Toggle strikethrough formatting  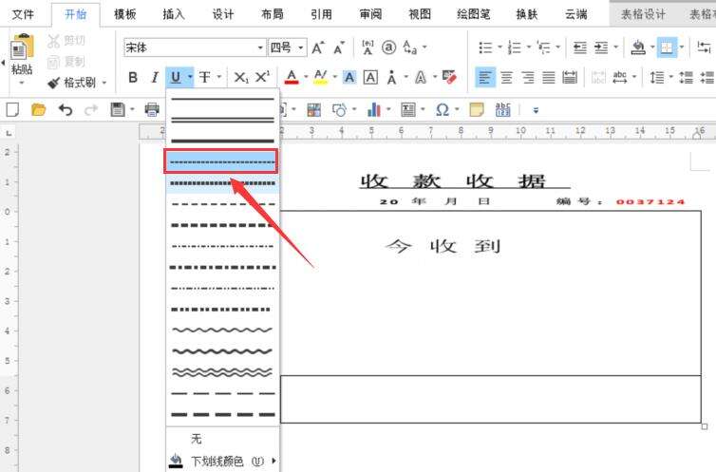(x=204, y=78)
